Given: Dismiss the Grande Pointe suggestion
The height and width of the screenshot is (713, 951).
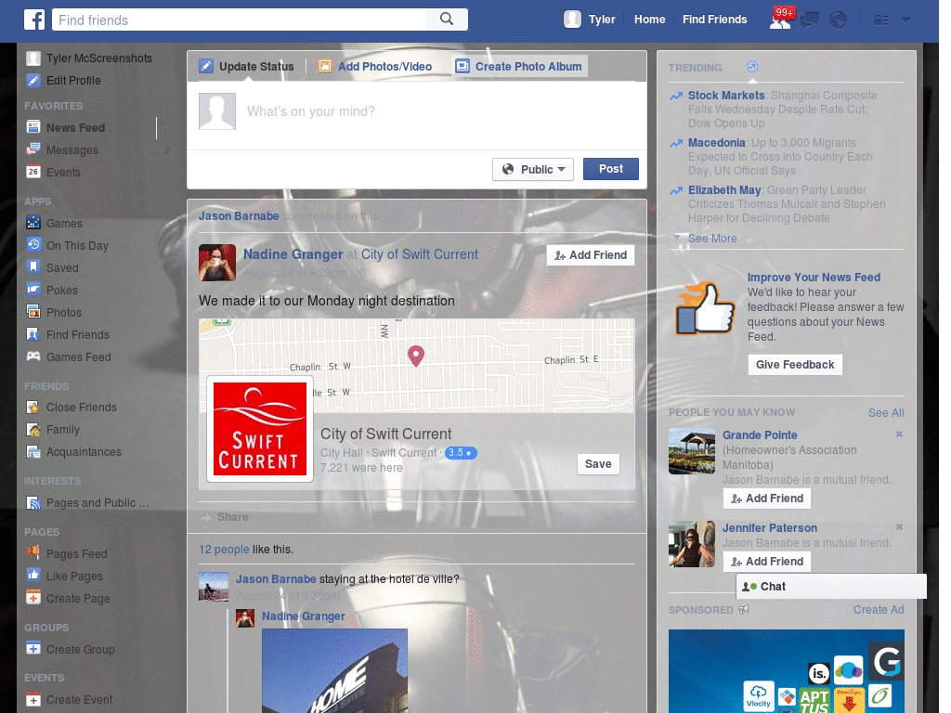Looking at the screenshot, I should click(x=899, y=434).
